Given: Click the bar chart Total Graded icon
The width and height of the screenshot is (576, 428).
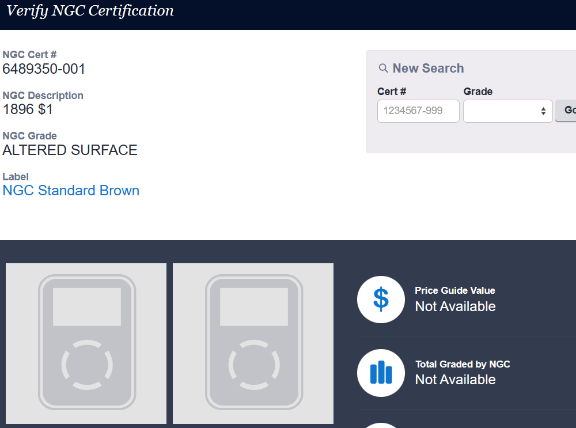Looking at the screenshot, I should 381,373.
